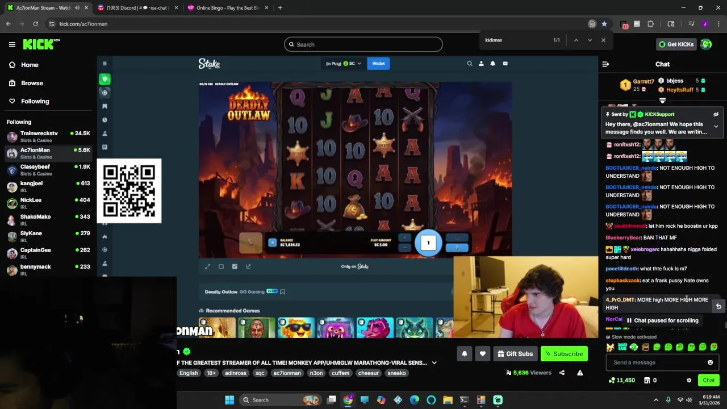The width and height of the screenshot is (727, 409).
Task: Open kangjoel channel from the Following list
Action: 48,186
